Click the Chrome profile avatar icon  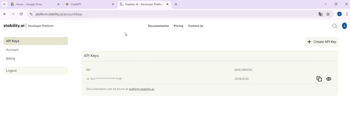coord(339,14)
